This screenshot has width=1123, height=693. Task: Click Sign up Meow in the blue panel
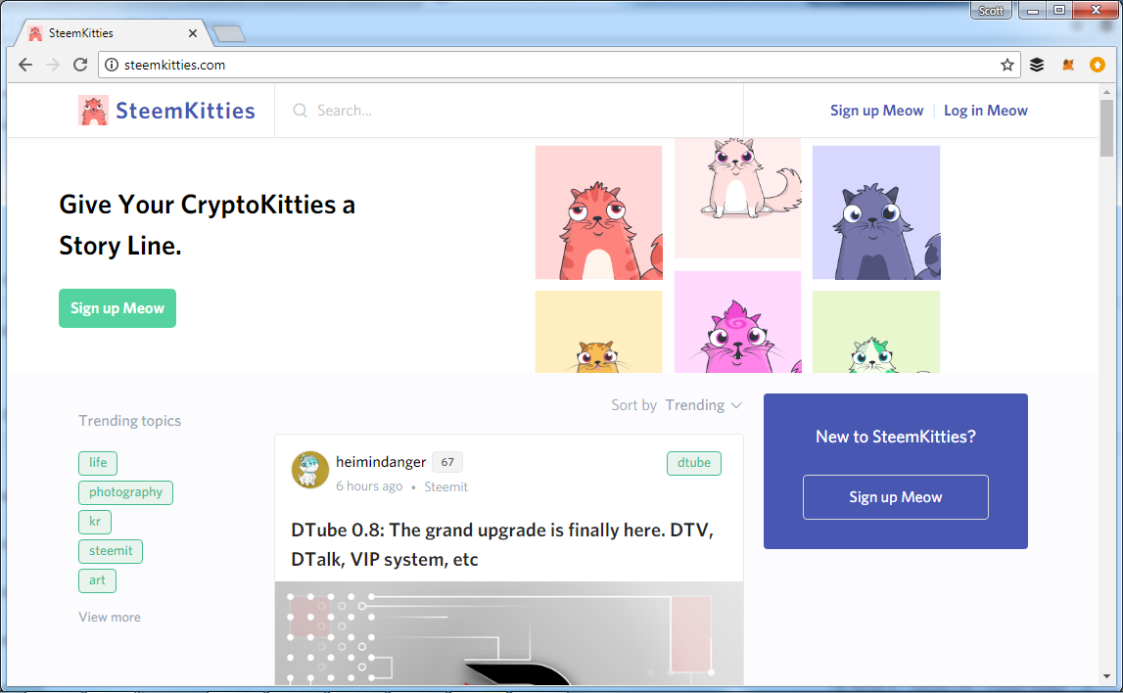895,497
